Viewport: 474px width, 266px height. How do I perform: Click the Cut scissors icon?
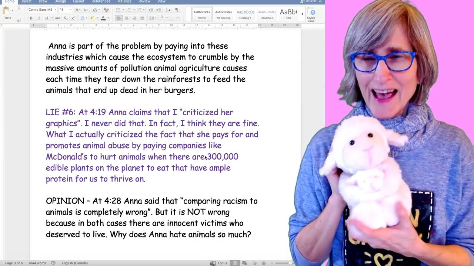click(x=19, y=8)
